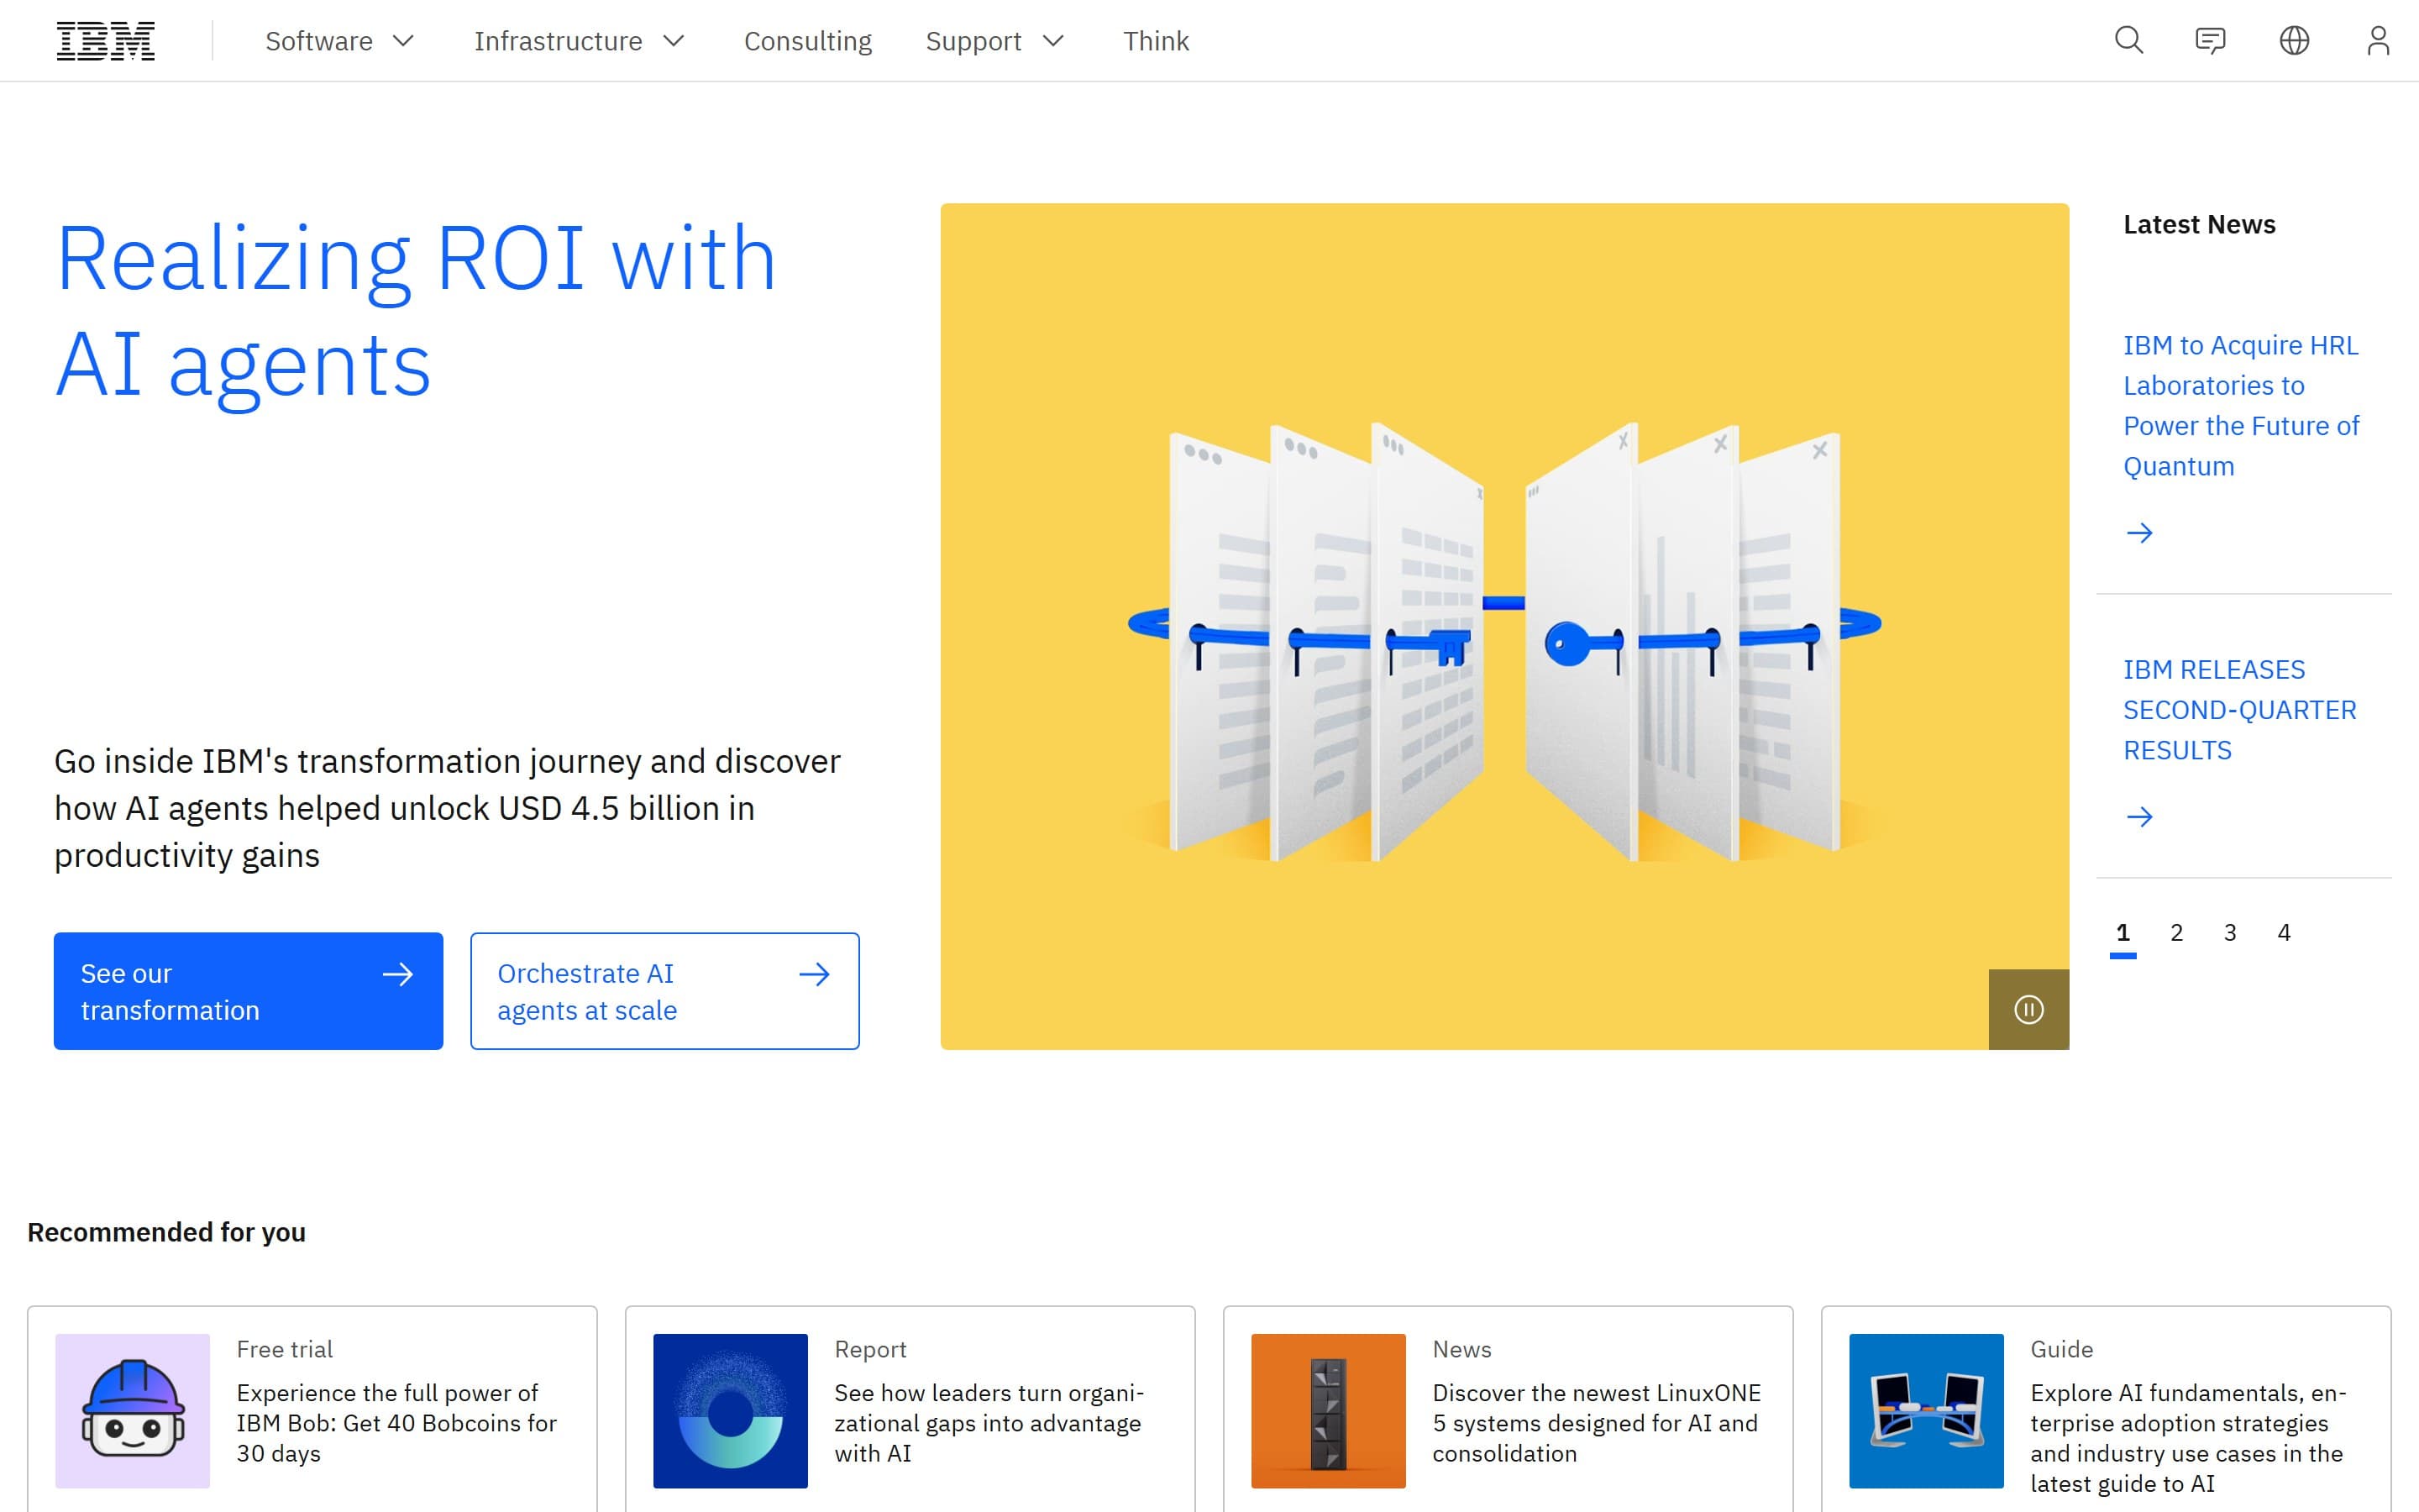Open the guide to AI fundamentals card
Image resolution: width=2419 pixels, height=1512 pixels.
pos(2188,1438)
